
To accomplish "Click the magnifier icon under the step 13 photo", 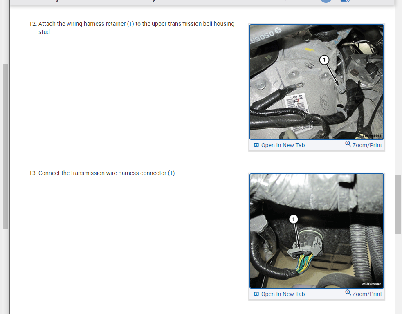I will [348, 293].
